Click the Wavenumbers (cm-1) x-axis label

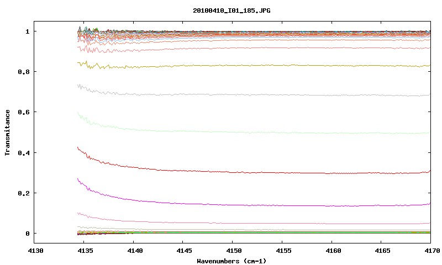click(x=231, y=261)
